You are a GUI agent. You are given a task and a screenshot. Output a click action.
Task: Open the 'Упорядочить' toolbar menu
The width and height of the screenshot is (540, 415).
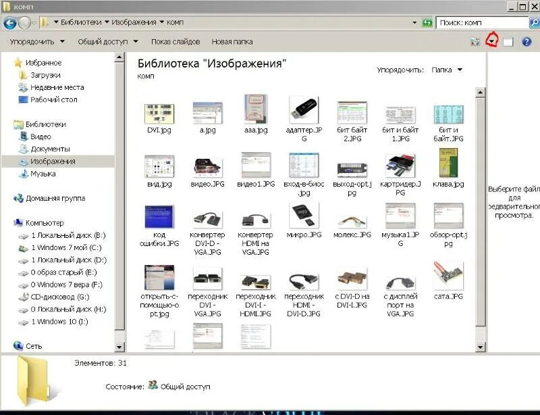tap(37, 42)
